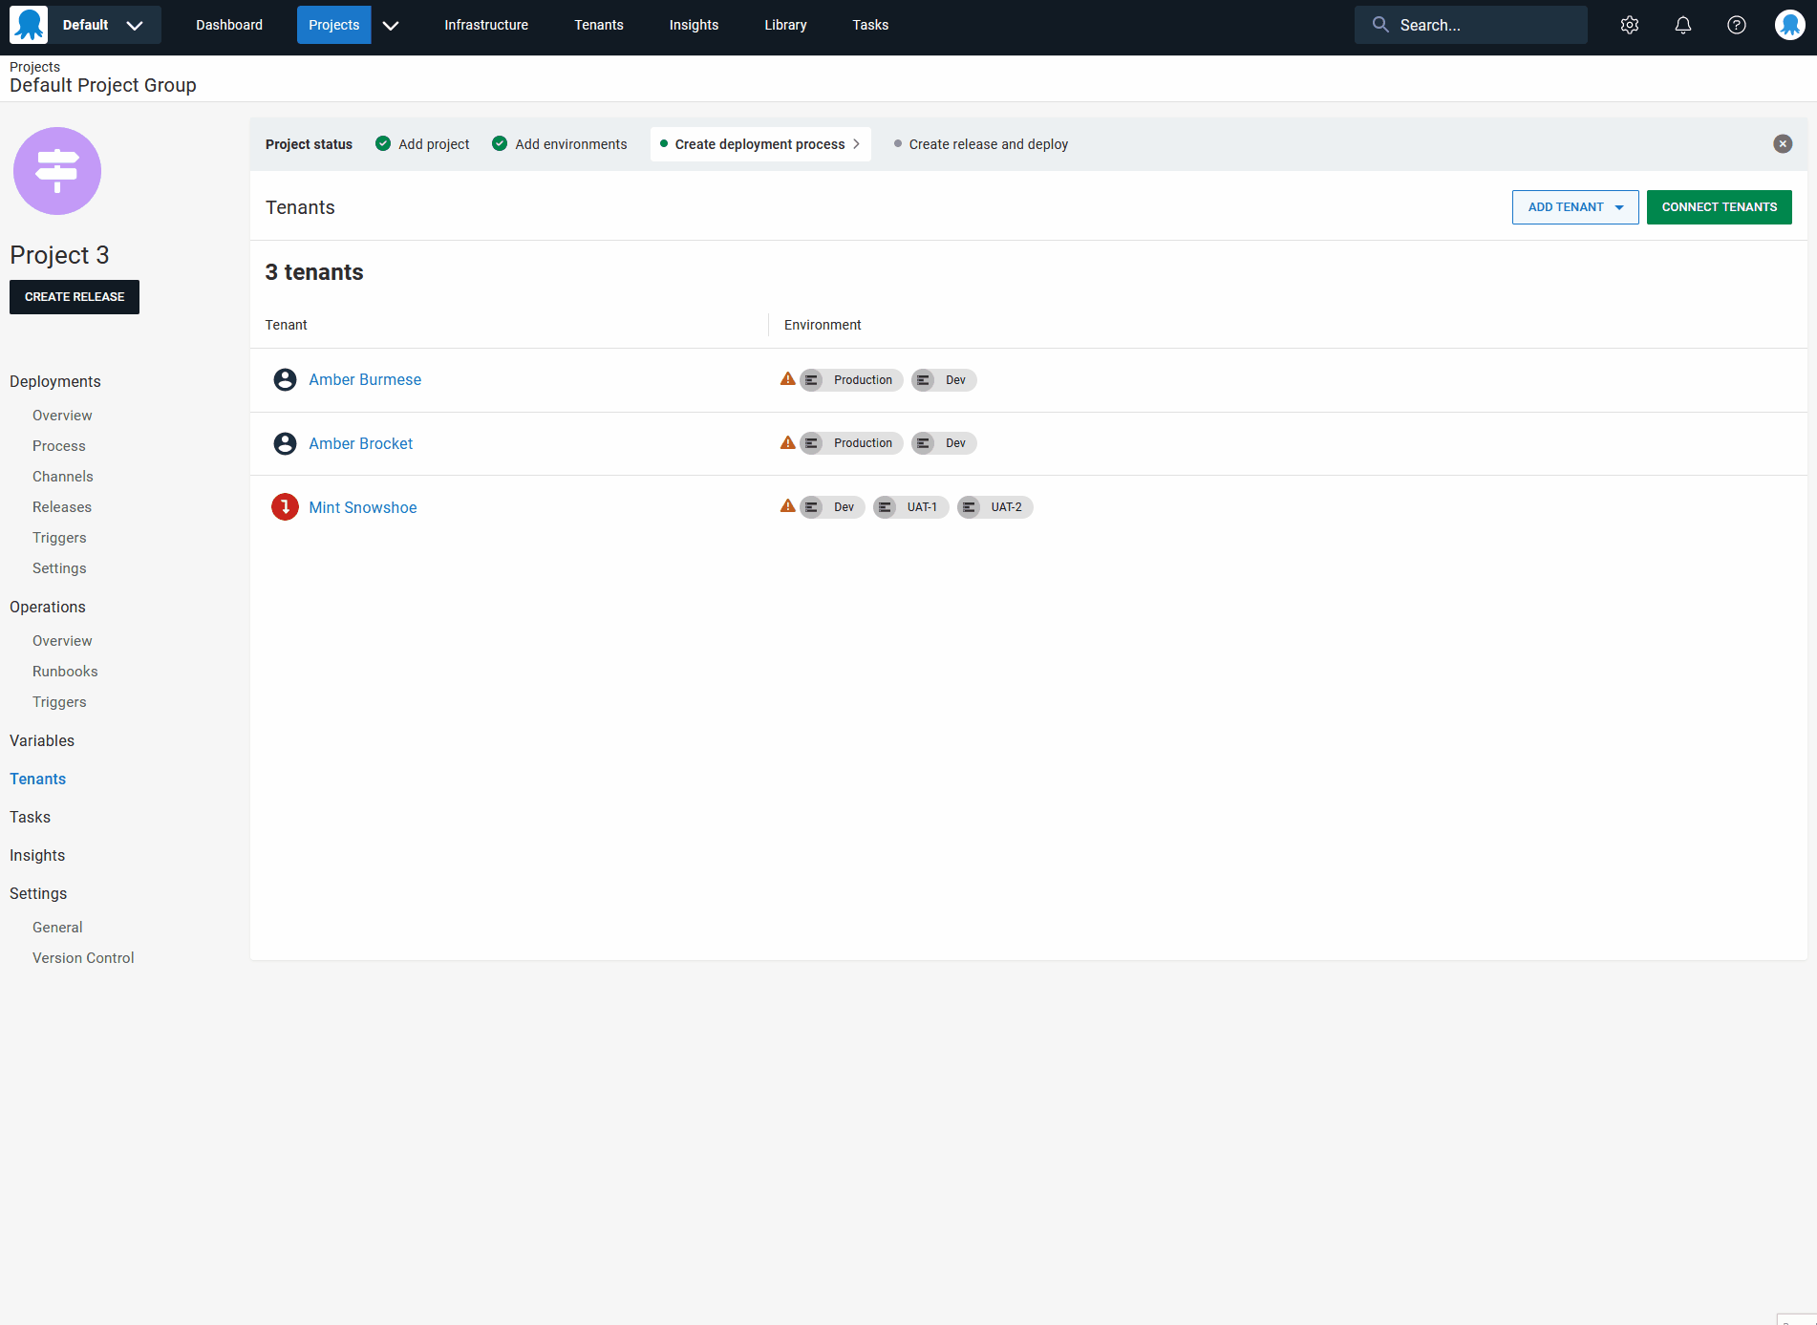Check notifications via the bell icon

1683,25
